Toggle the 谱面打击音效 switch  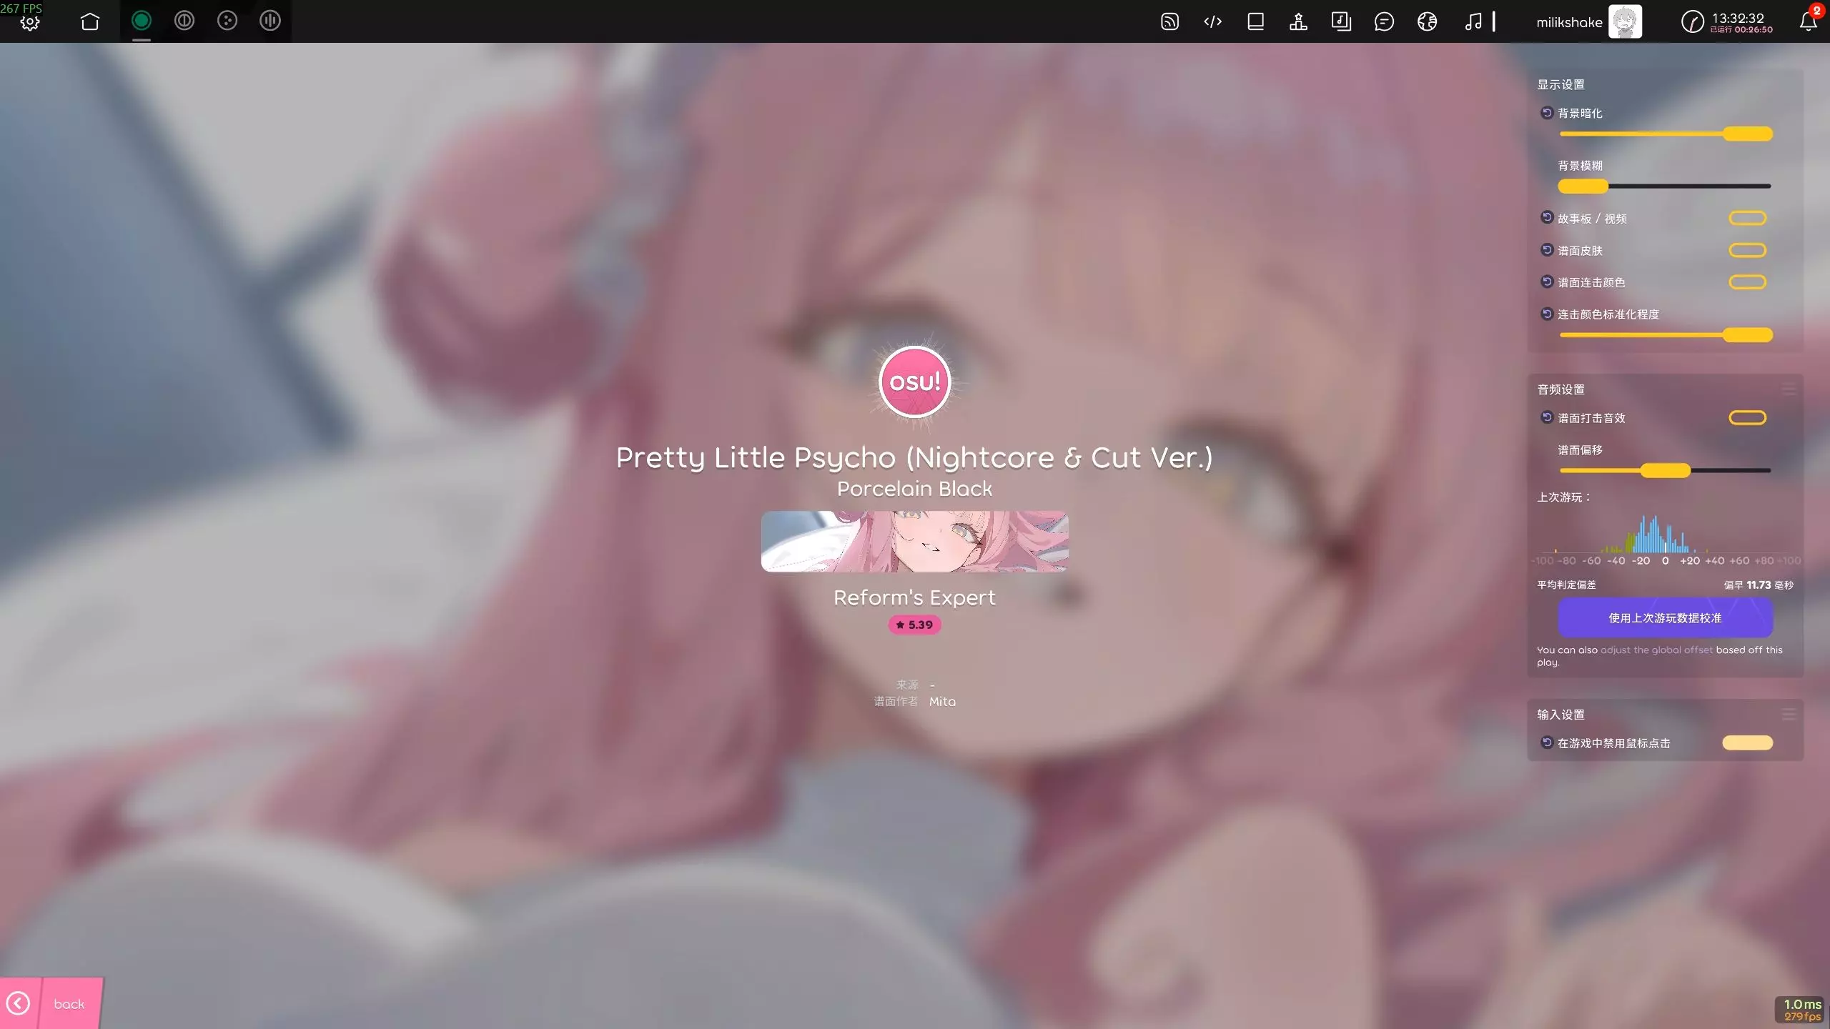1747,418
